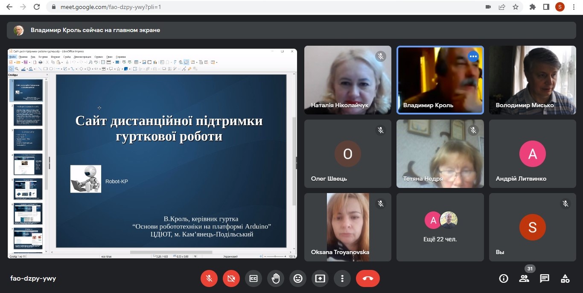View site information lock icon
This screenshot has height=293, width=583.
coord(53,7)
